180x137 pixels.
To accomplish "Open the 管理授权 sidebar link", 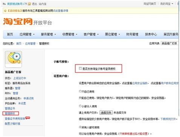I will [10, 113].
